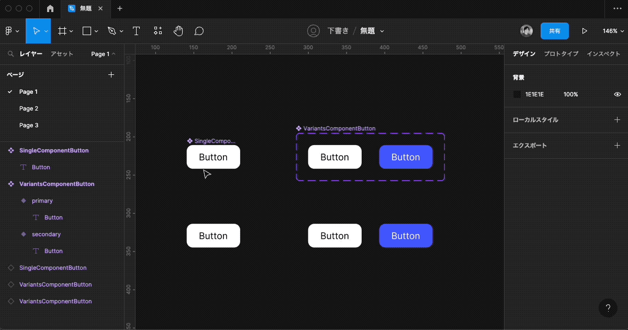Add a new page with plus

(x=111, y=75)
